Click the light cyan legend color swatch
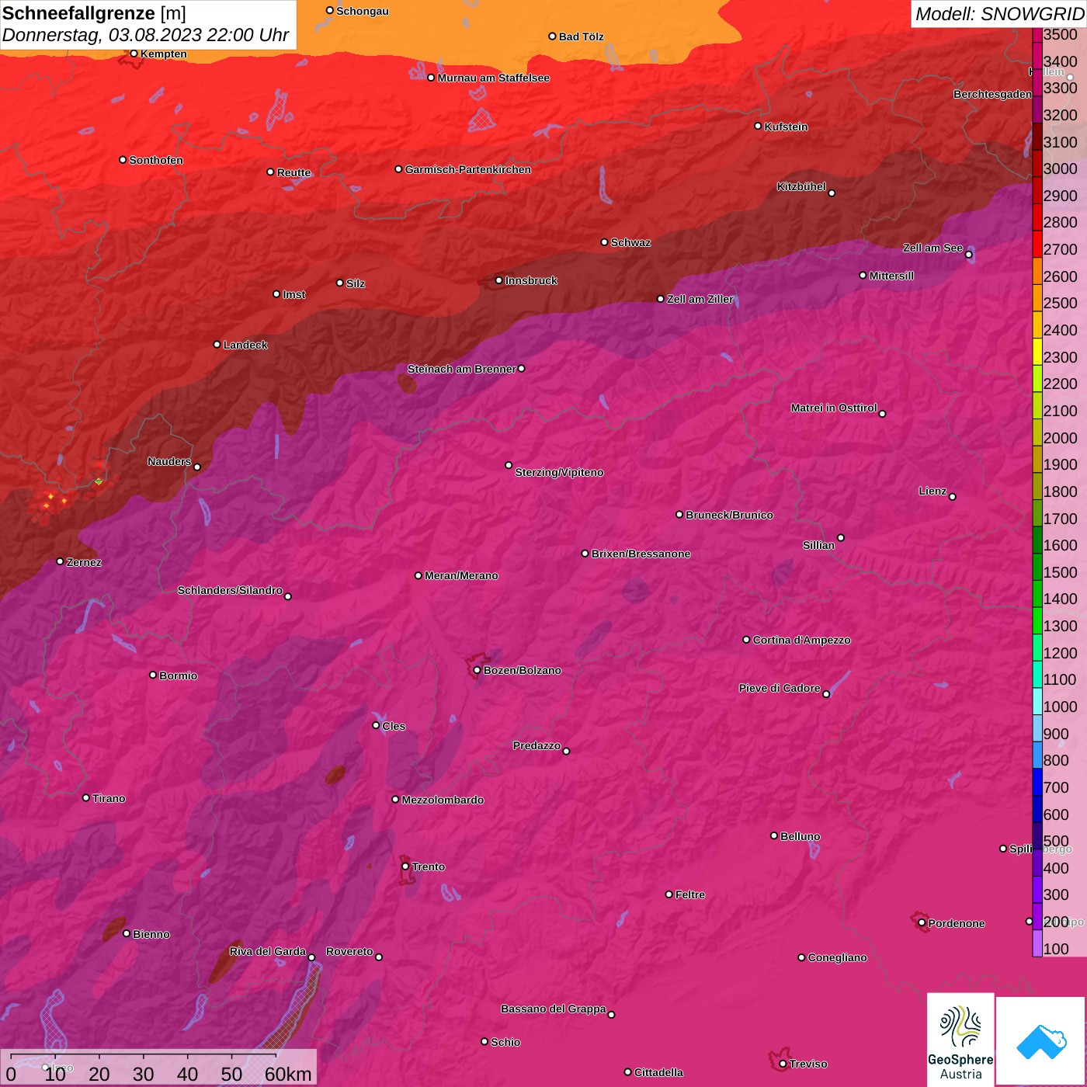Image resolution: width=1087 pixels, height=1087 pixels. coord(1037,700)
